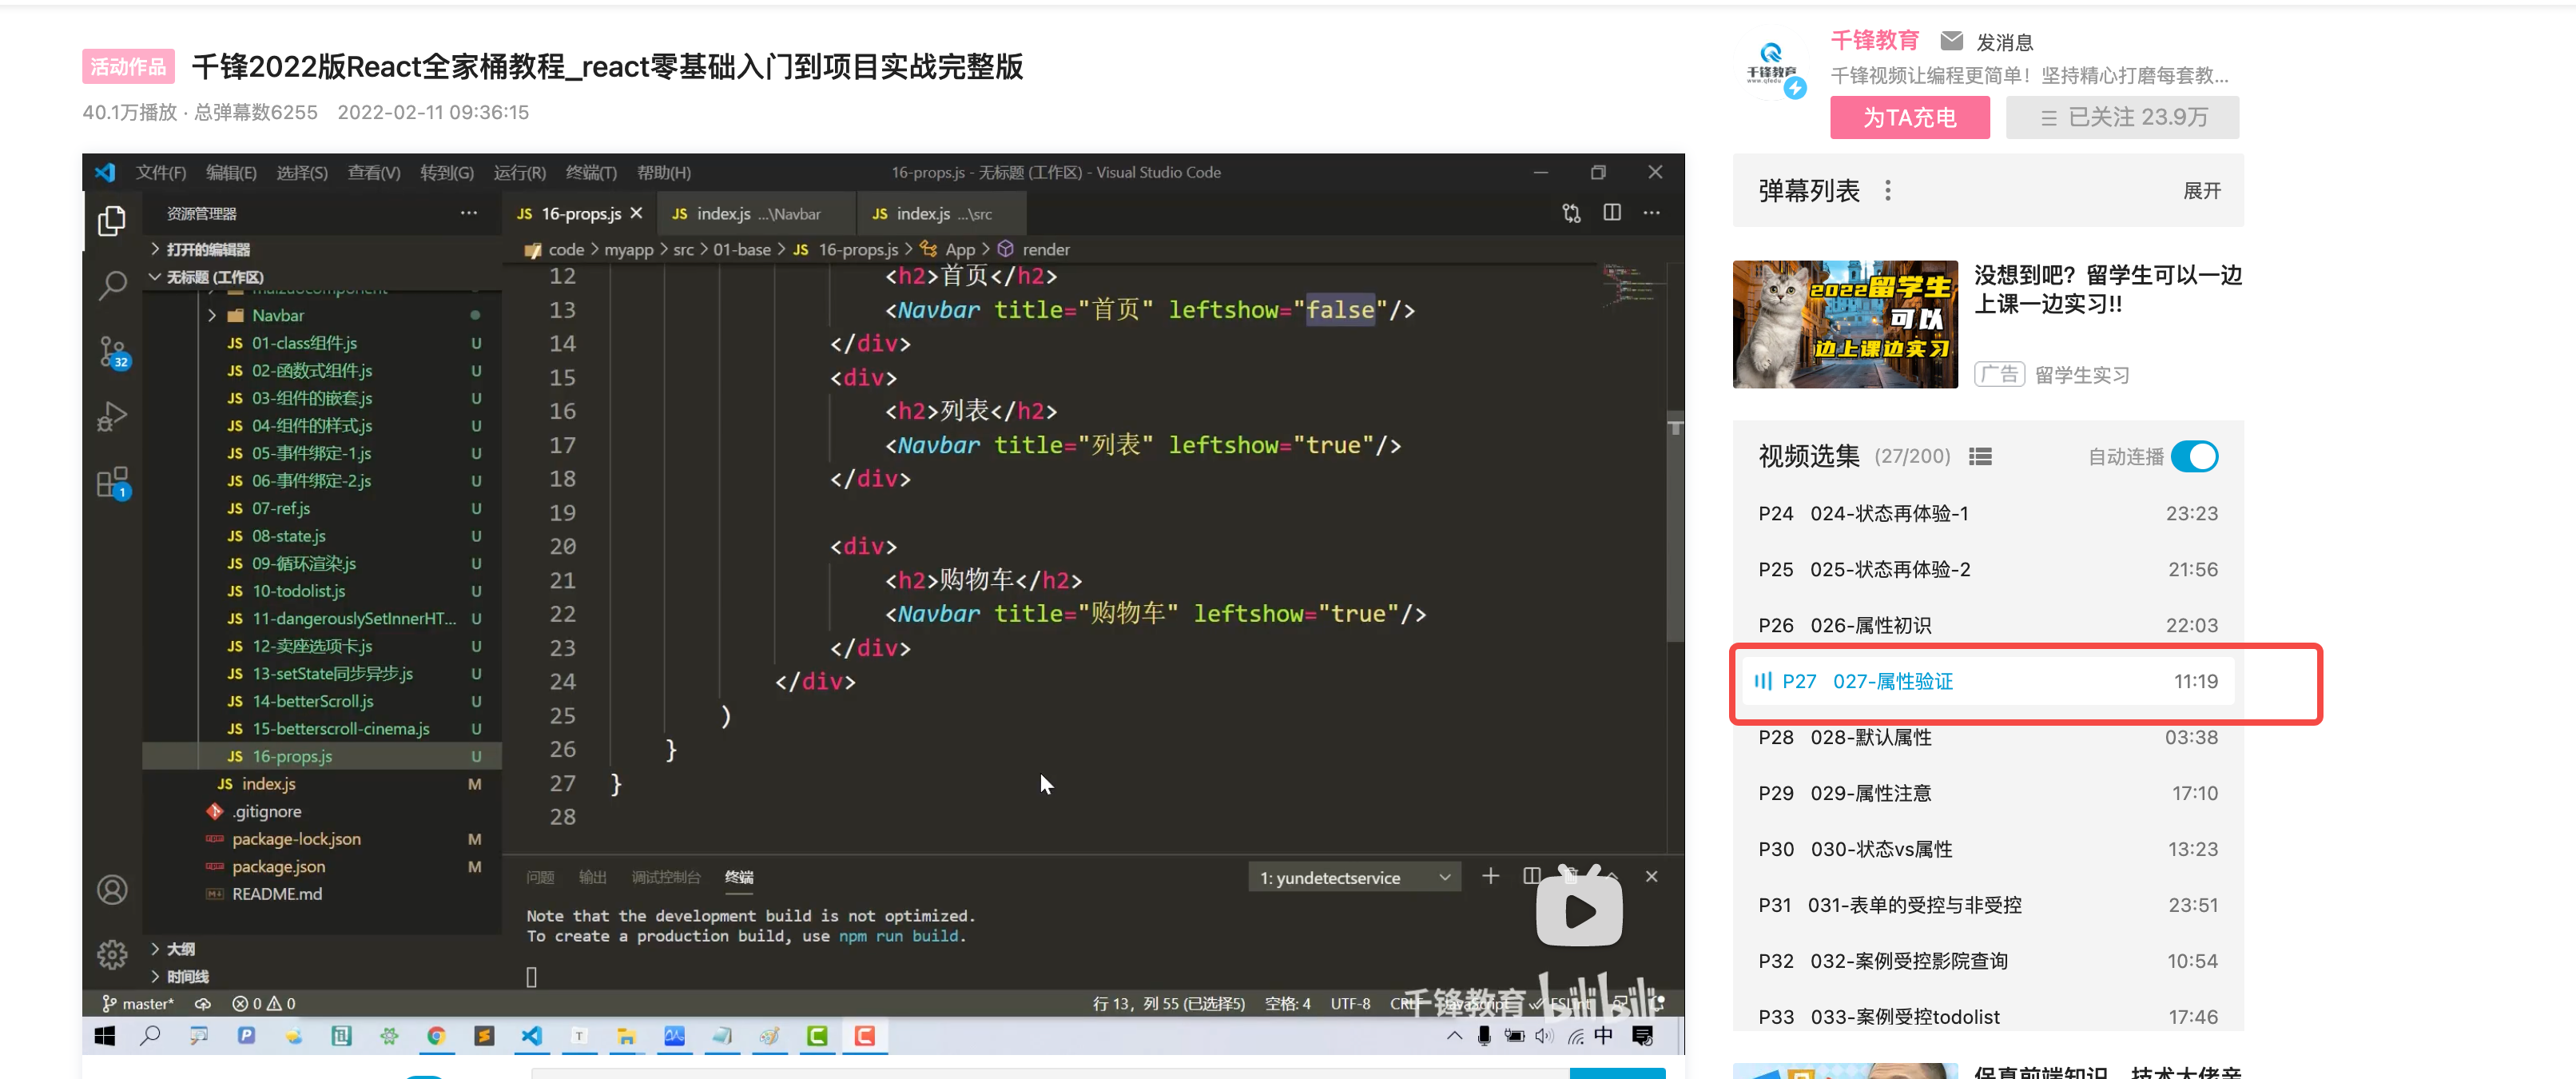Open the 运行(R) menu
Image resolution: width=2576 pixels, height=1079 pixels.
pyautogui.click(x=519, y=172)
